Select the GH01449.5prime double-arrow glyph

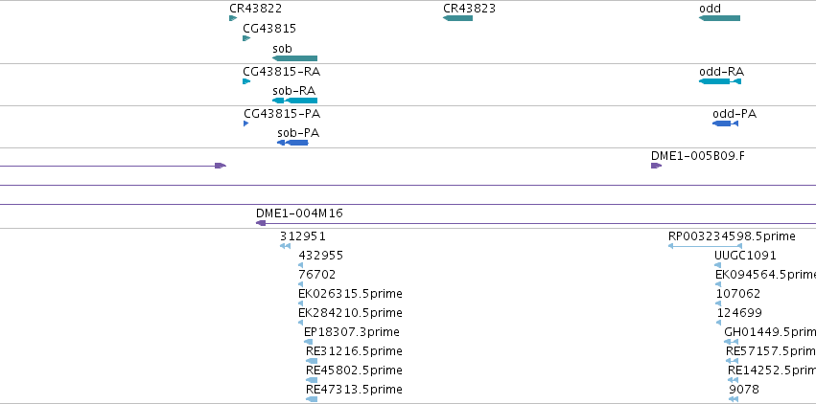click(x=732, y=342)
